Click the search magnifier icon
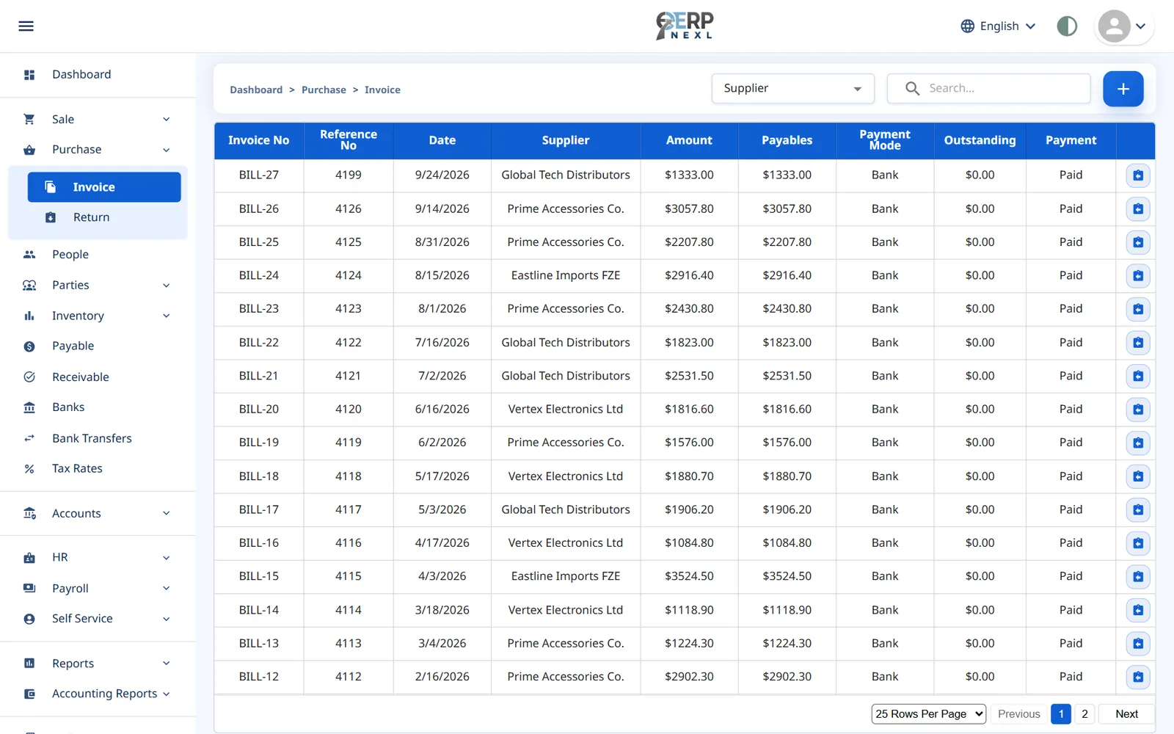Screen dimensions: 1174x734 pos(912,89)
